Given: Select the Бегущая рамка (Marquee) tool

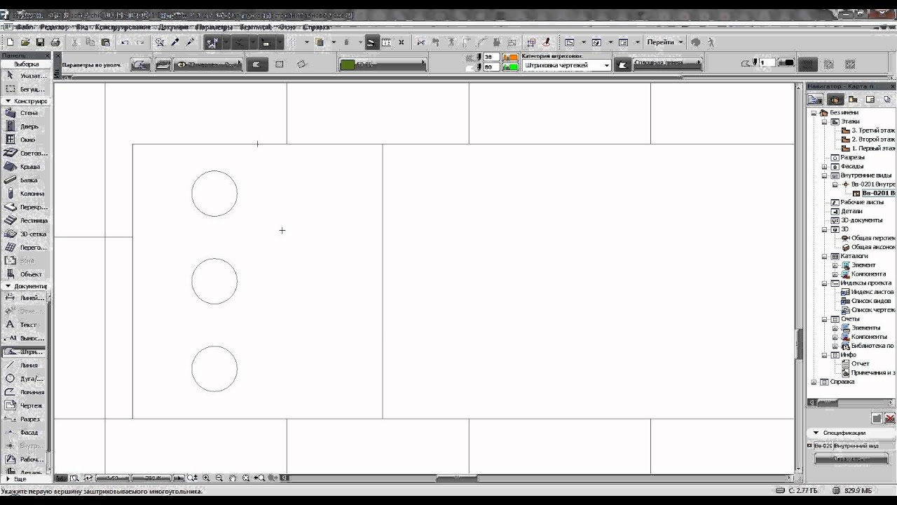Looking at the screenshot, I should tap(25, 89).
